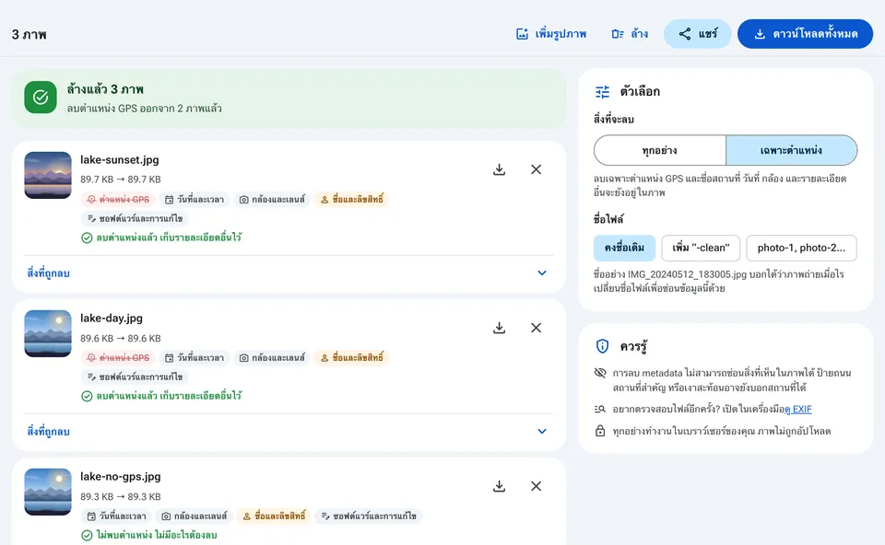
Task: Click กล้องและเลนส์ tag on lake-day.jpg
Action: click(272, 358)
